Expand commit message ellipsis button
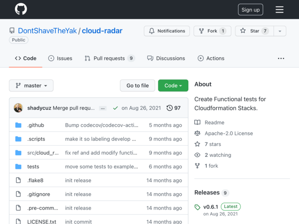 (x=103, y=108)
